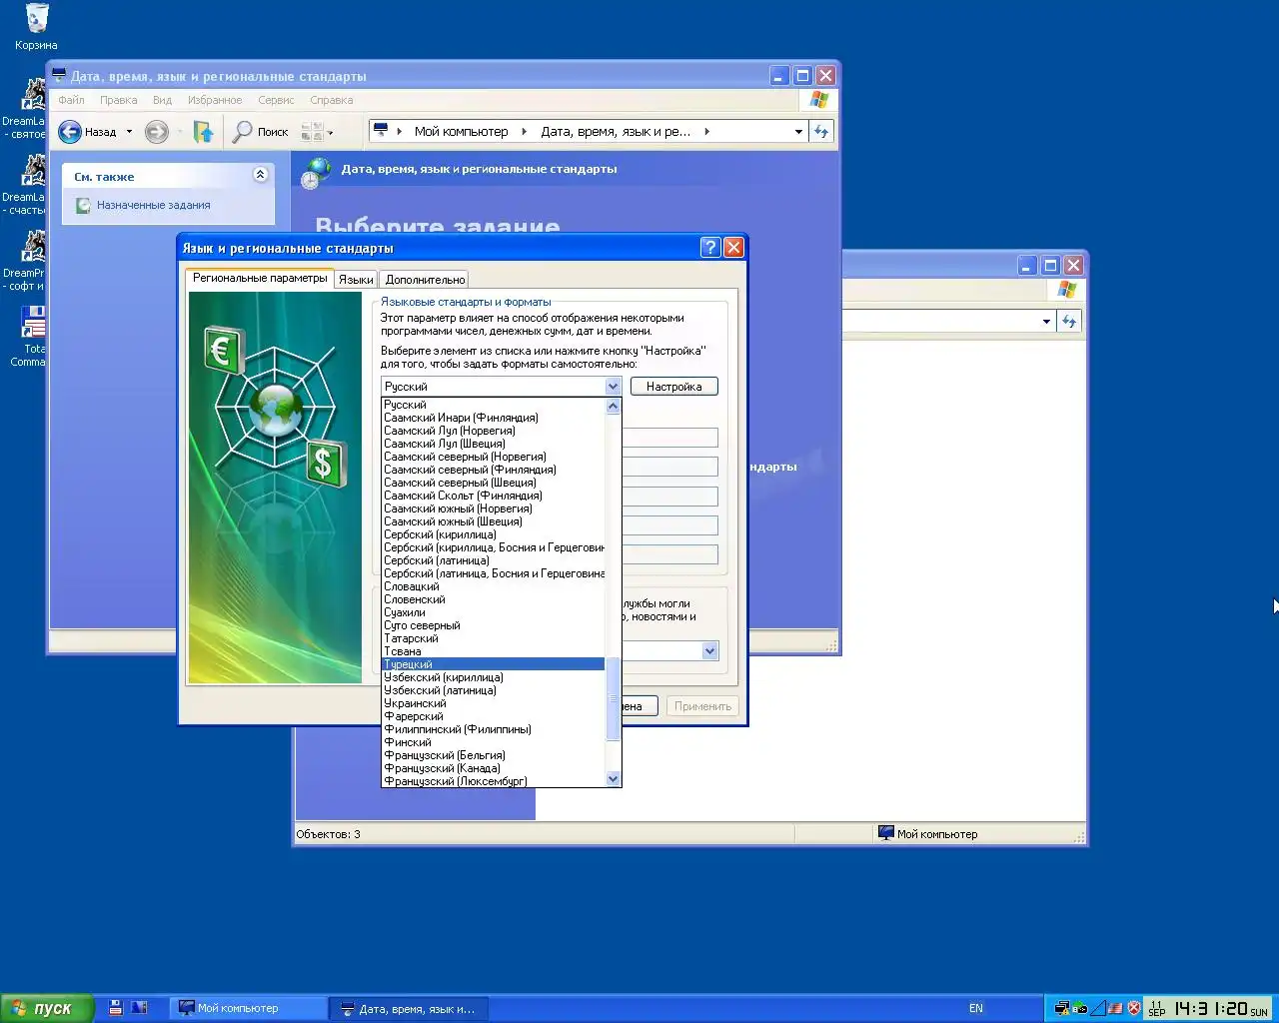Click the Мой компьютер taskbar button
1279x1023 pixels.
coord(249,1008)
